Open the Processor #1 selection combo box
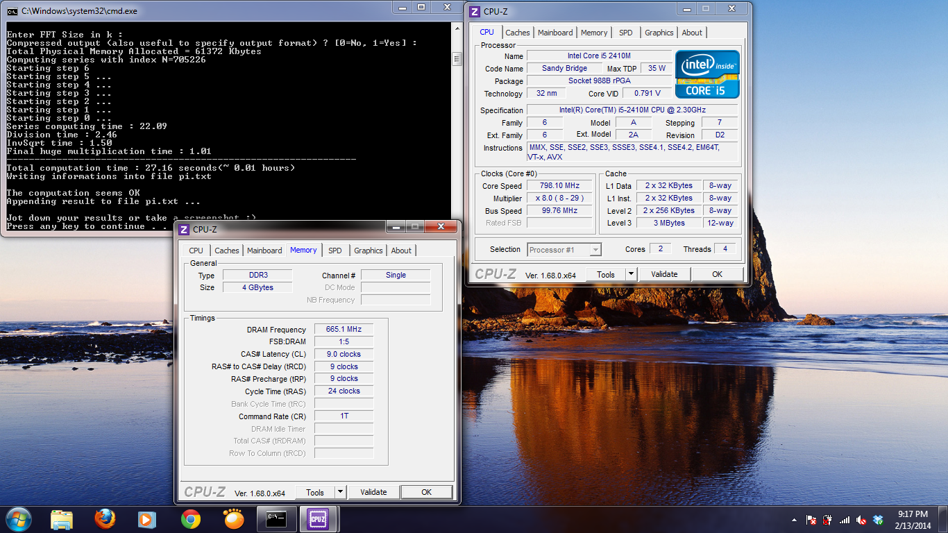948x533 pixels. 564,250
